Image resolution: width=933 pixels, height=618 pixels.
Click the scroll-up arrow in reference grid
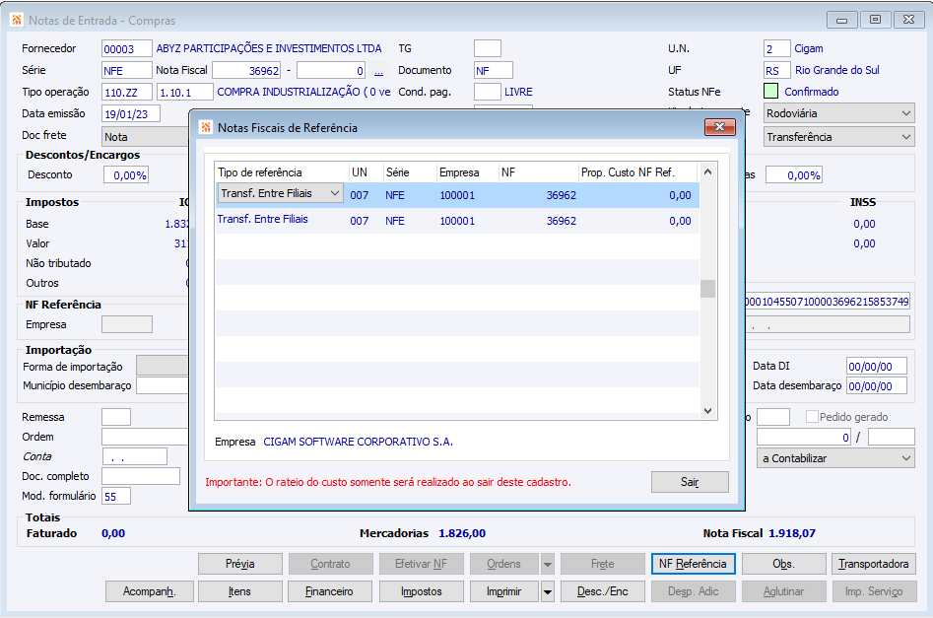tap(707, 172)
